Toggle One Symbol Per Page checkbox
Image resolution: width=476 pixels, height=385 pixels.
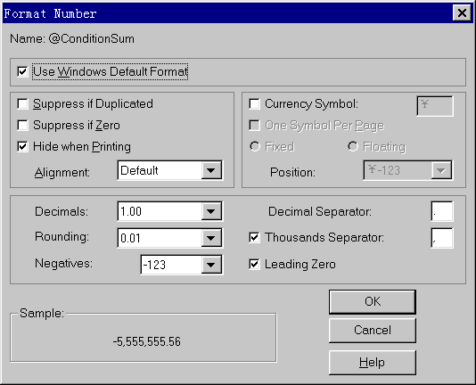click(x=254, y=125)
